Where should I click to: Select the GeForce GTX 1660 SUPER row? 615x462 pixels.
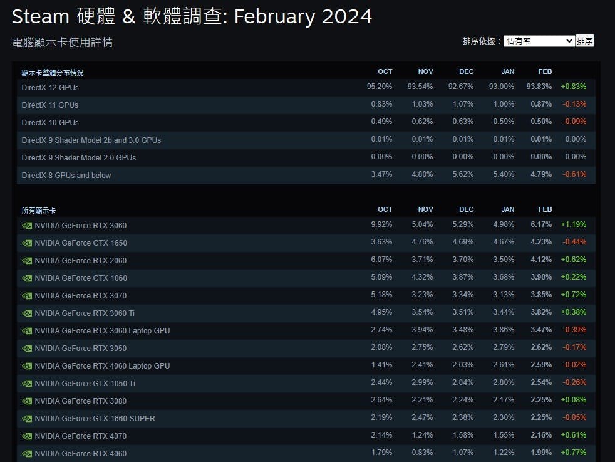pos(306,419)
